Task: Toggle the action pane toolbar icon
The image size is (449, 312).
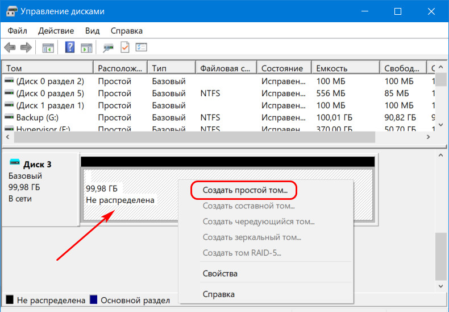Action: 86,48
